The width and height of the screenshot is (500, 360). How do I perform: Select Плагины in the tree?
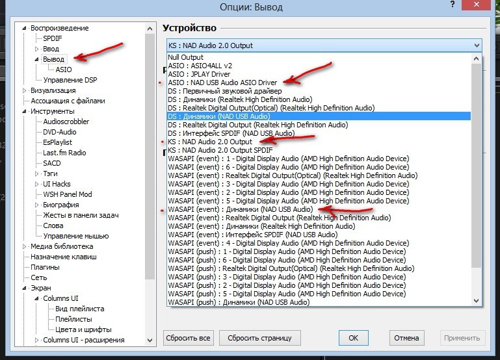pos(45,267)
